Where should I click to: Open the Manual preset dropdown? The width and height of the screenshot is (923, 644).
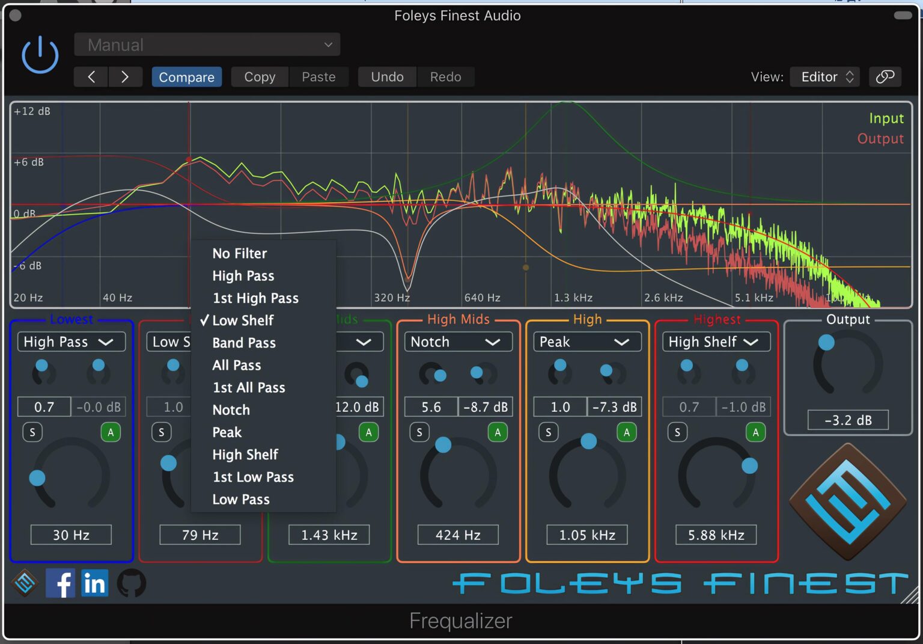click(x=207, y=44)
